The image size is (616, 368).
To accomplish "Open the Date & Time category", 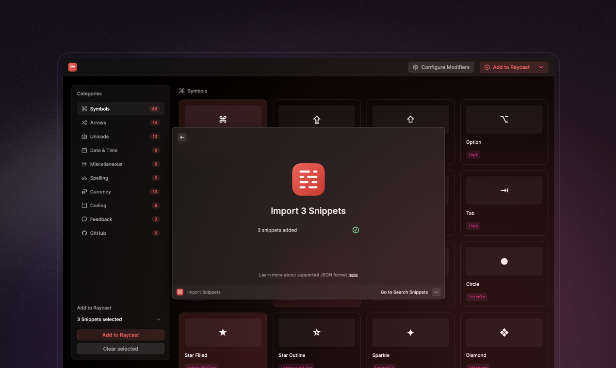I will coord(120,151).
